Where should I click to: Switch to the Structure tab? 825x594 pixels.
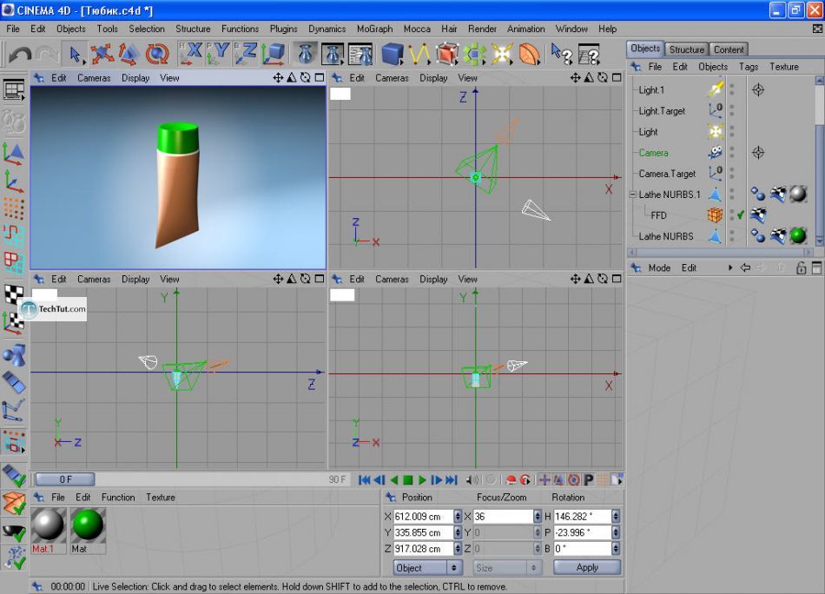click(687, 49)
